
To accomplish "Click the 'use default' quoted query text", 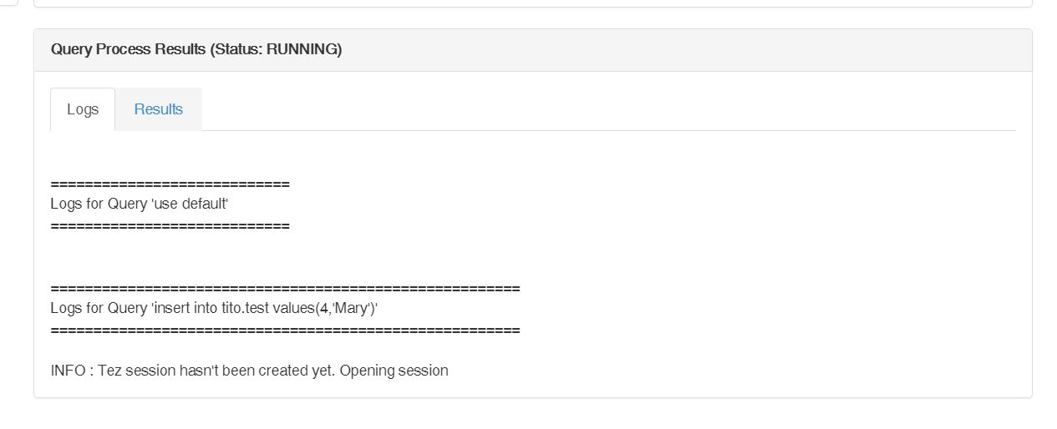I will click(x=191, y=204).
